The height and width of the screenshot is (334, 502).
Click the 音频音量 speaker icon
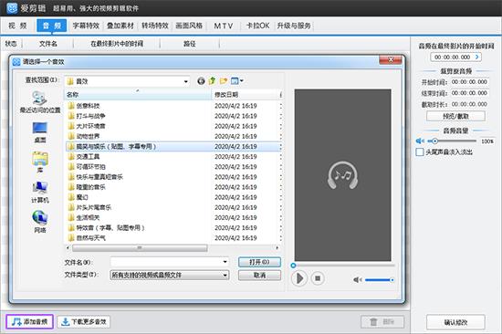(420, 141)
